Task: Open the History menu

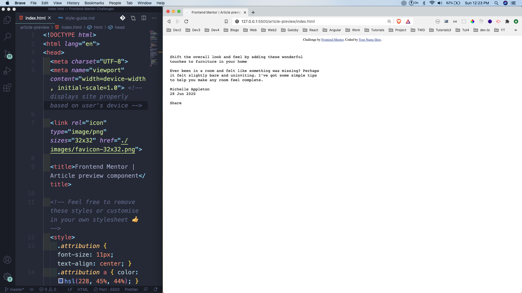Action: click(x=73, y=3)
